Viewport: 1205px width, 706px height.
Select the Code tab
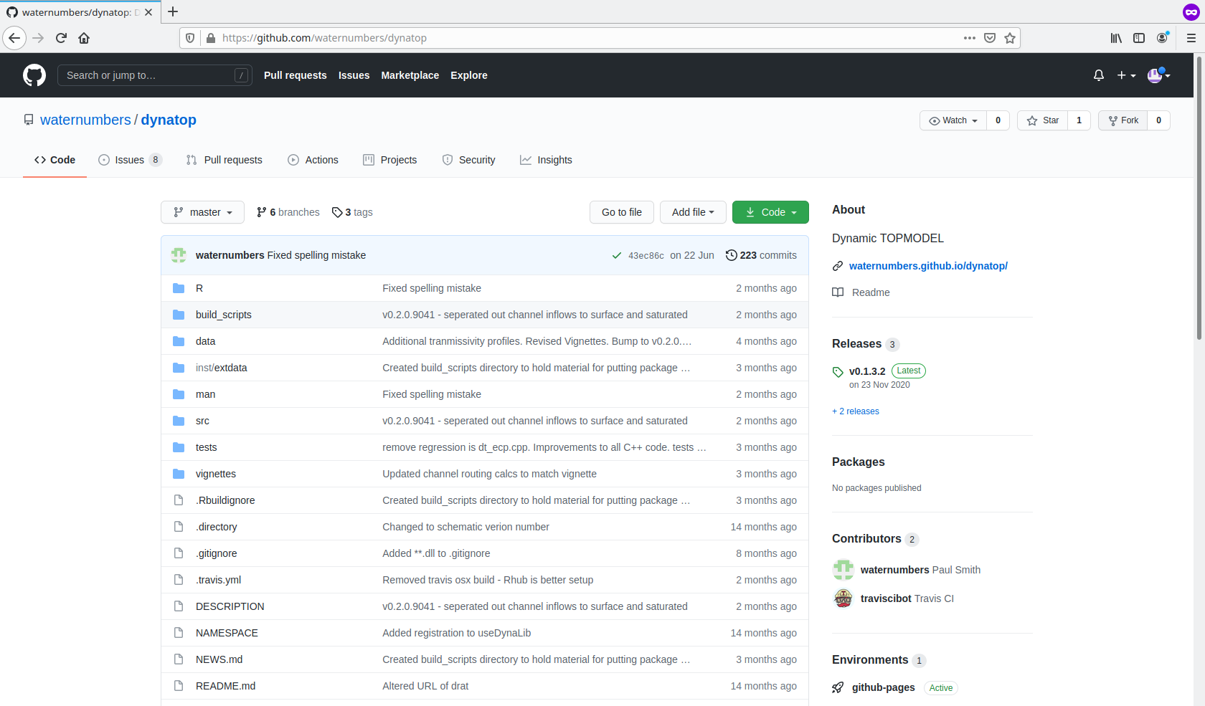pos(55,160)
